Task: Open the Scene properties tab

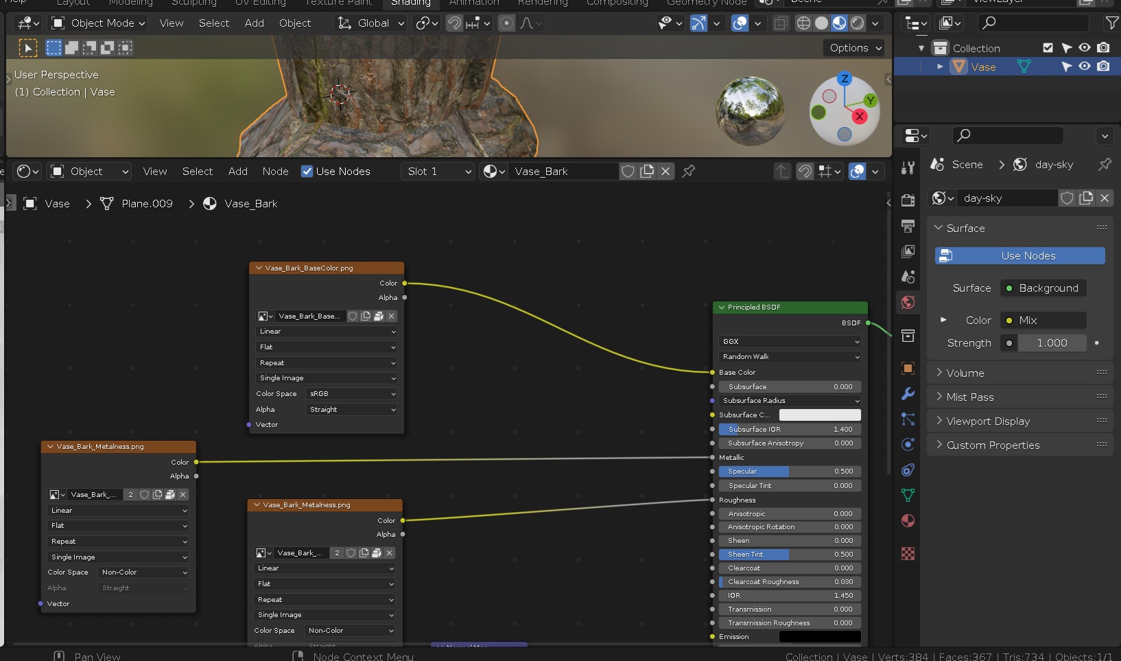Action: (x=908, y=277)
